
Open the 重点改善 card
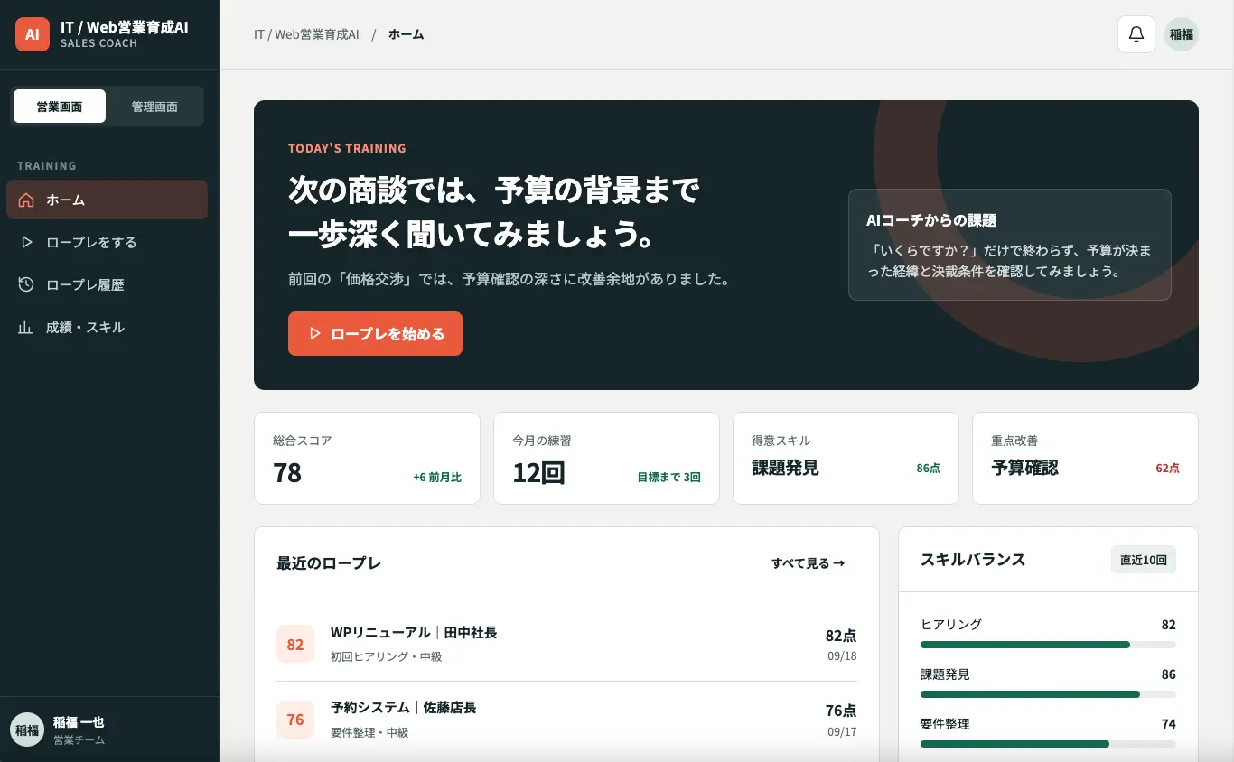click(1085, 458)
